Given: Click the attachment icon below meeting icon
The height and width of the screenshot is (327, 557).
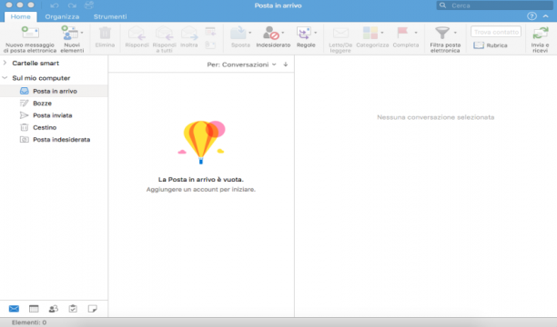Looking at the screenshot, I should (x=210, y=45).
